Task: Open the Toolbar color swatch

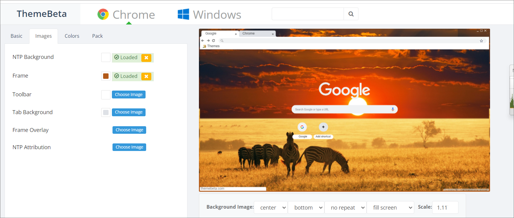Action: click(x=106, y=95)
